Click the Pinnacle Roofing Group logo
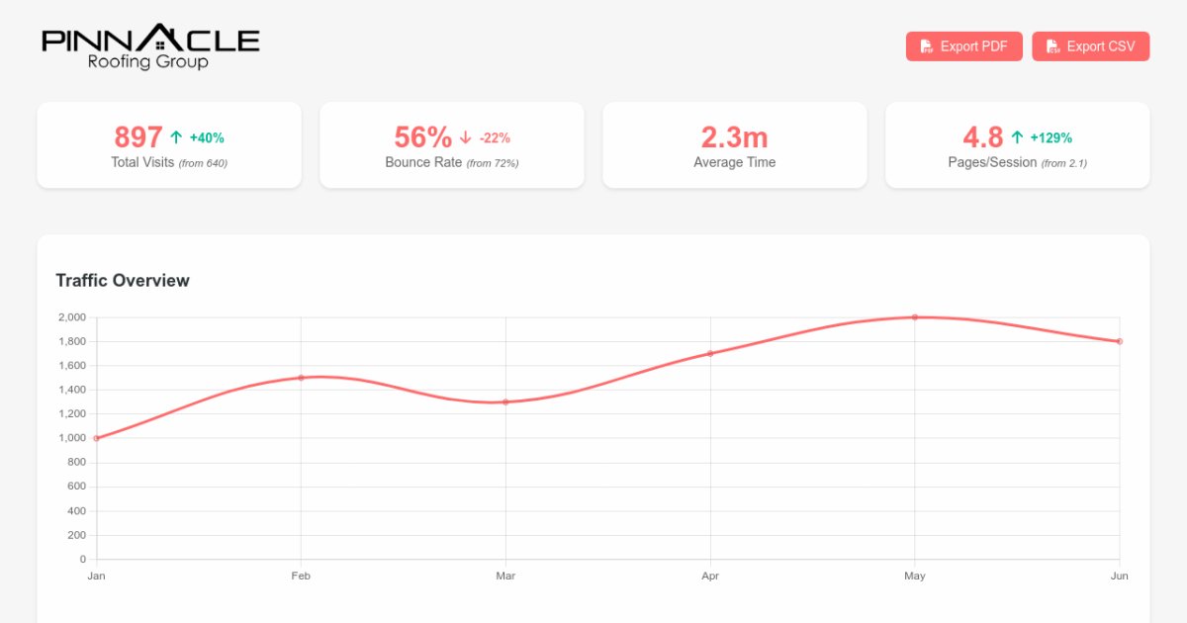1187x623 pixels. [149, 47]
